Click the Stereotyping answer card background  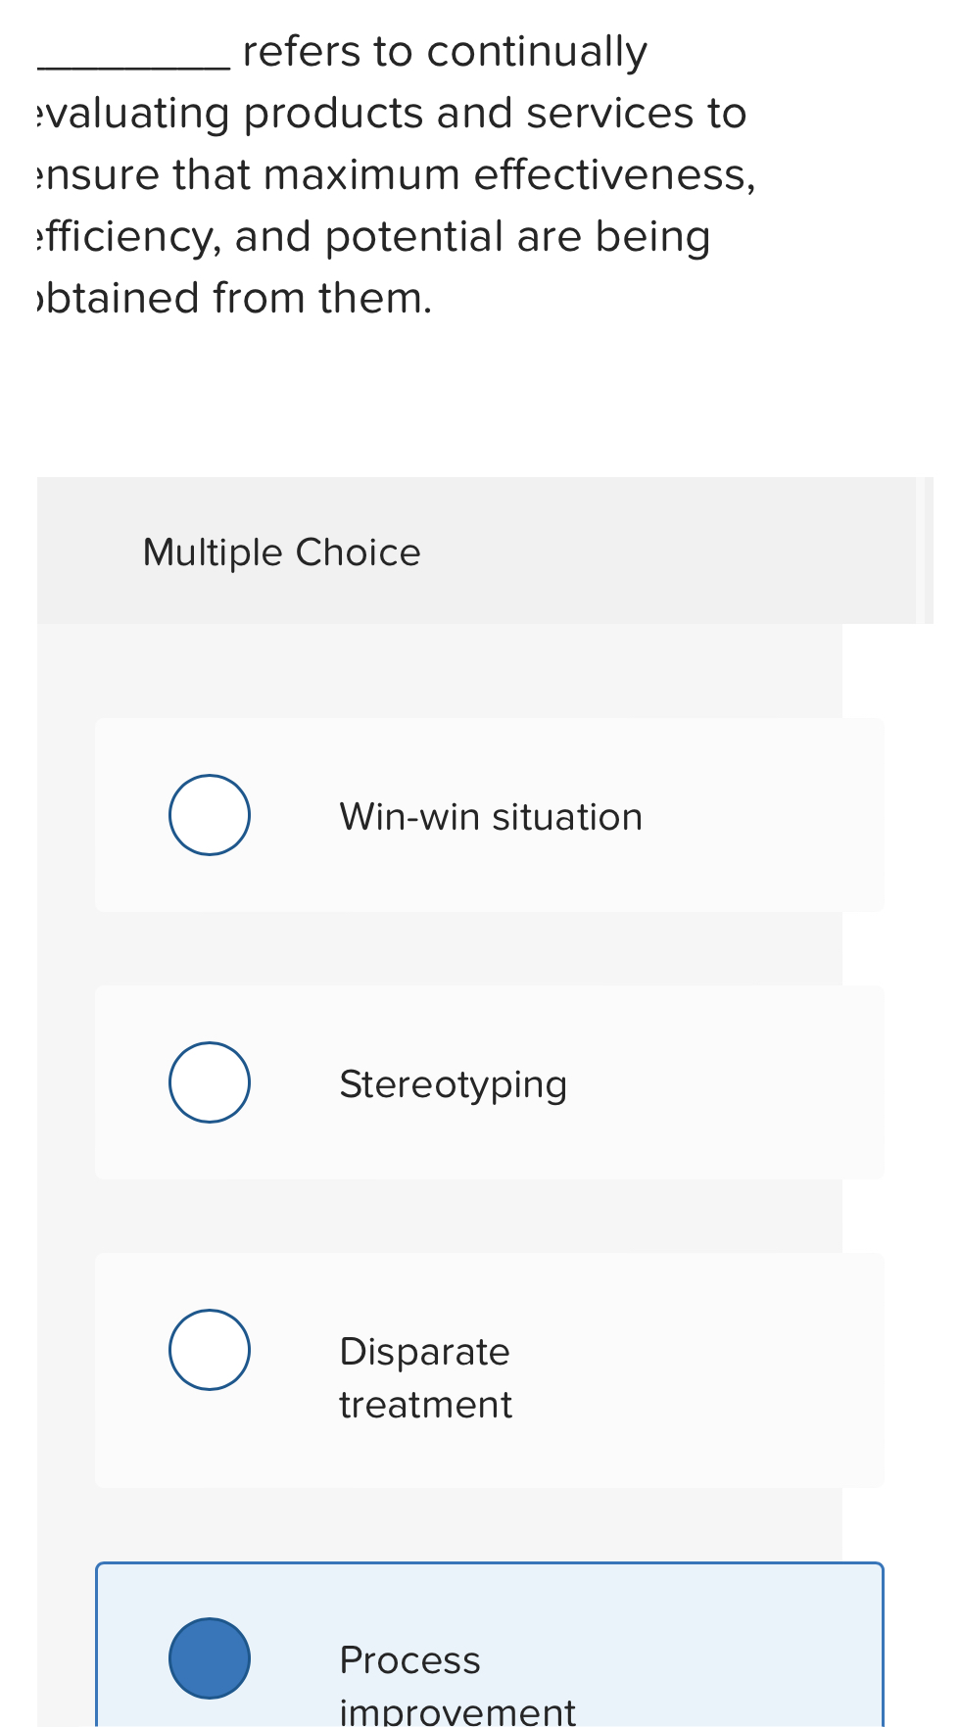tap(490, 1082)
